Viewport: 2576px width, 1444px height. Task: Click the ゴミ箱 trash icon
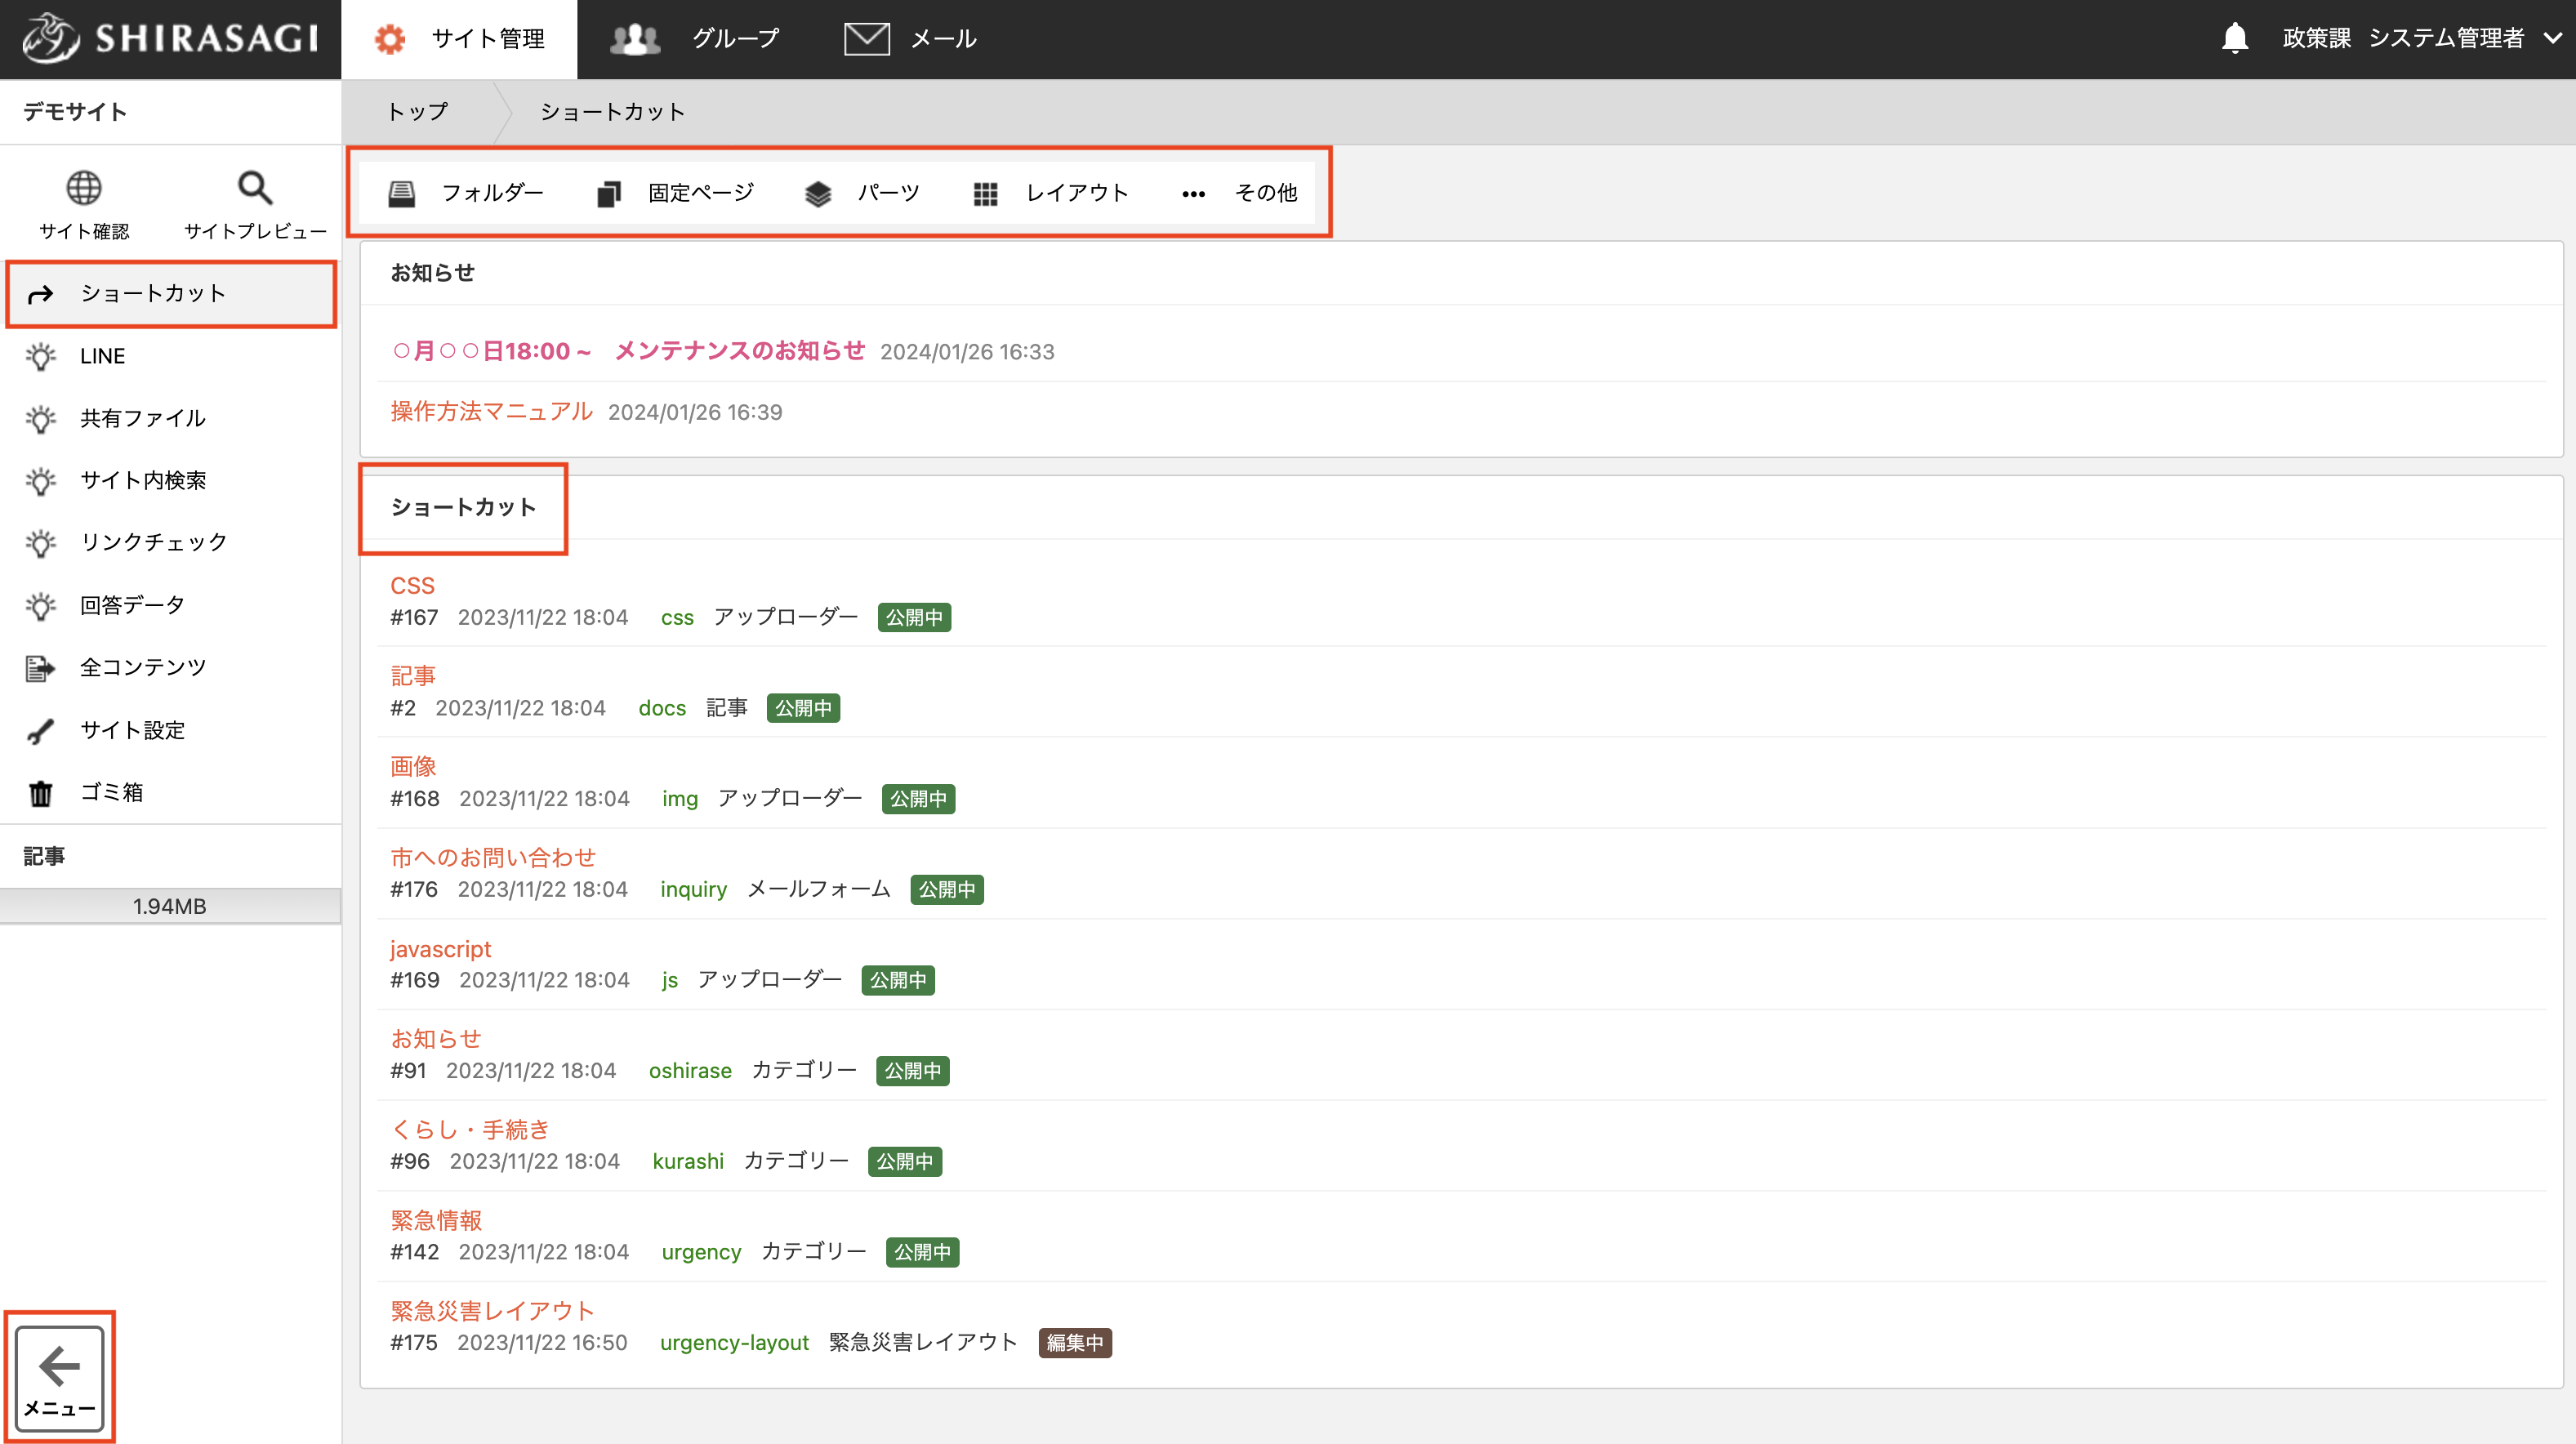[x=40, y=793]
